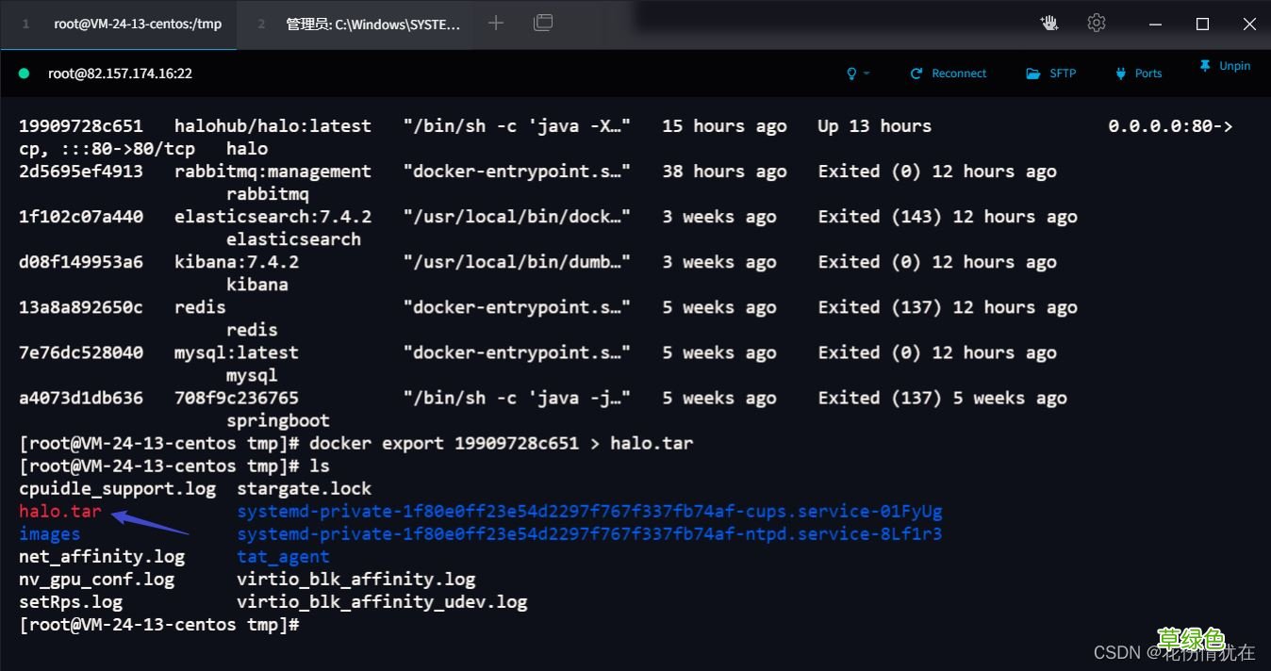The image size is (1271, 671).
Task: Open the SFTP panel
Action: (1051, 74)
